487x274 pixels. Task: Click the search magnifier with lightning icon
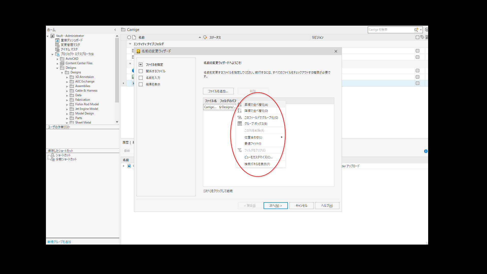416,30
